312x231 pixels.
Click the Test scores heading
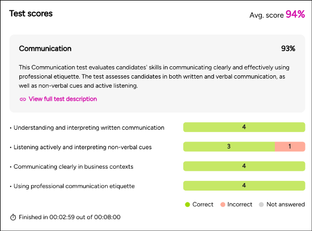click(31, 13)
